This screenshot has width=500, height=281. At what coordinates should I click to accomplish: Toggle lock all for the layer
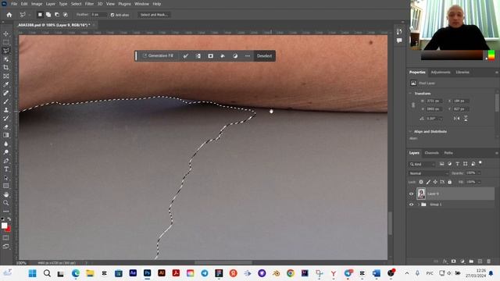pyautogui.click(x=450, y=182)
